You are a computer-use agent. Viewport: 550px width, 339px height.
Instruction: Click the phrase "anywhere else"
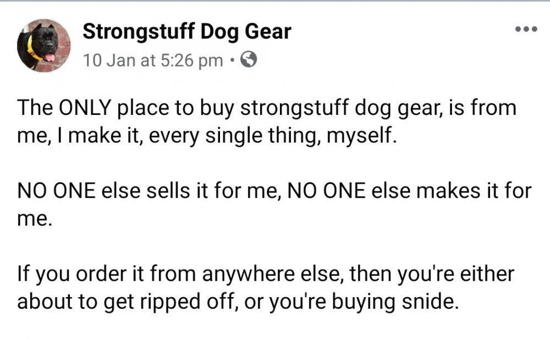(x=271, y=274)
